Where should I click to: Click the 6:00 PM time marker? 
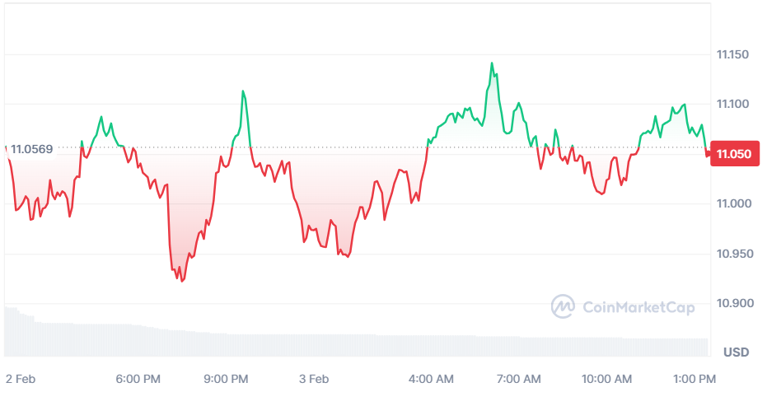click(x=138, y=379)
